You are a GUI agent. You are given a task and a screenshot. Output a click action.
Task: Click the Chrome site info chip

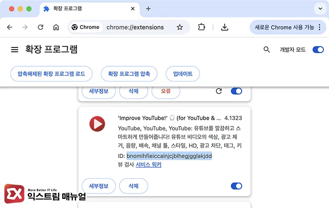click(x=86, y=27)
